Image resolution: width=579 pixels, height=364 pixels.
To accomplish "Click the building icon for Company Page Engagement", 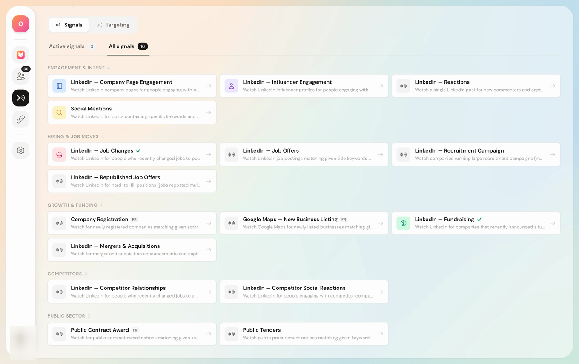I will [59, 86].
